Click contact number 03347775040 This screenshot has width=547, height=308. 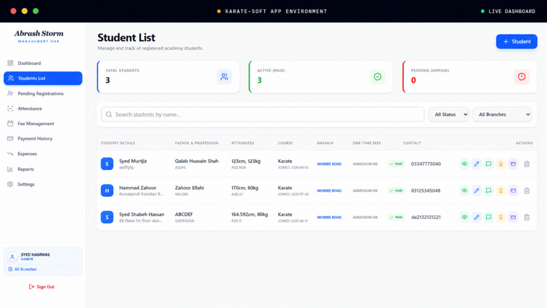pyautogui.click(x=426, y=164)
